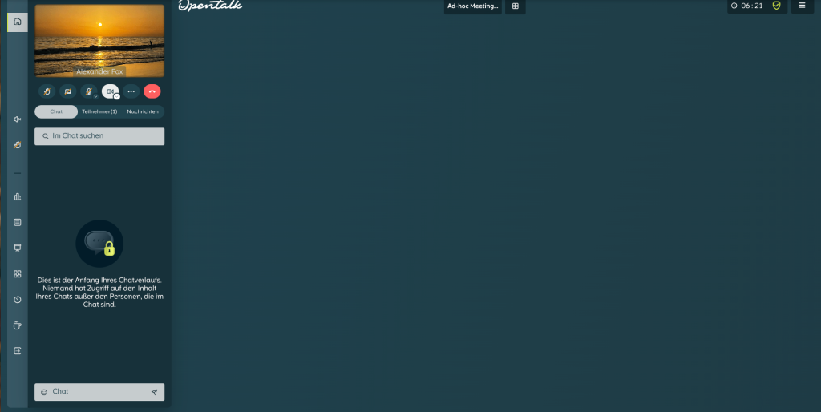821x412 pixels.
Task: Click the green security shield icon
Action: click(x=776, y=6)
